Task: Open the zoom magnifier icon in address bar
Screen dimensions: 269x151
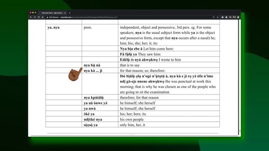Action: pyautogui.click(x=214, y=17)
